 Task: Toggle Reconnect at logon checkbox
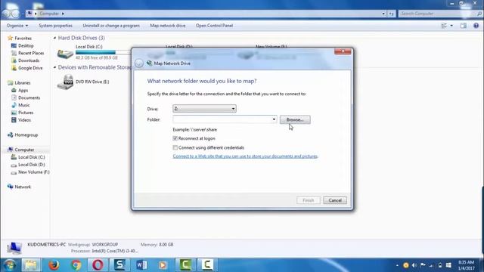click(175, 138)
